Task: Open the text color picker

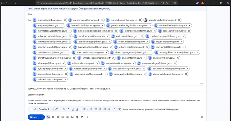Action: [x=78, y=109]
